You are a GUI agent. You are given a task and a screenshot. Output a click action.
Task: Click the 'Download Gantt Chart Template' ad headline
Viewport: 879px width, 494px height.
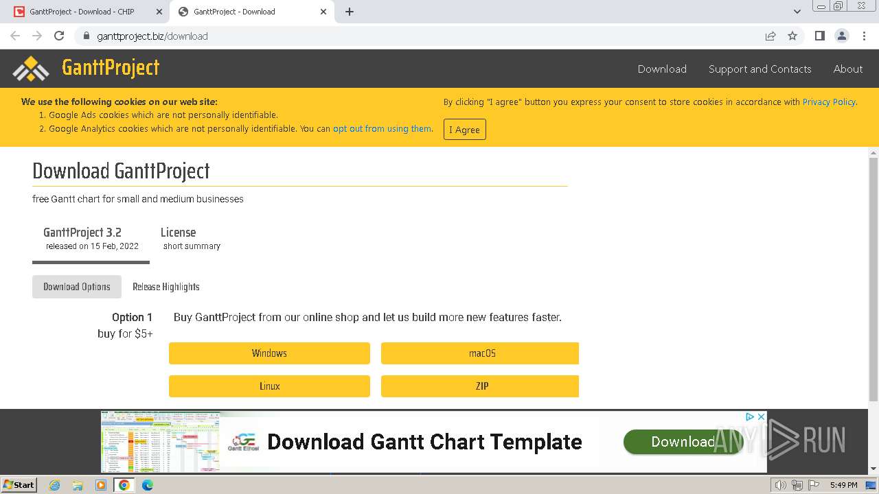[424, 442]
